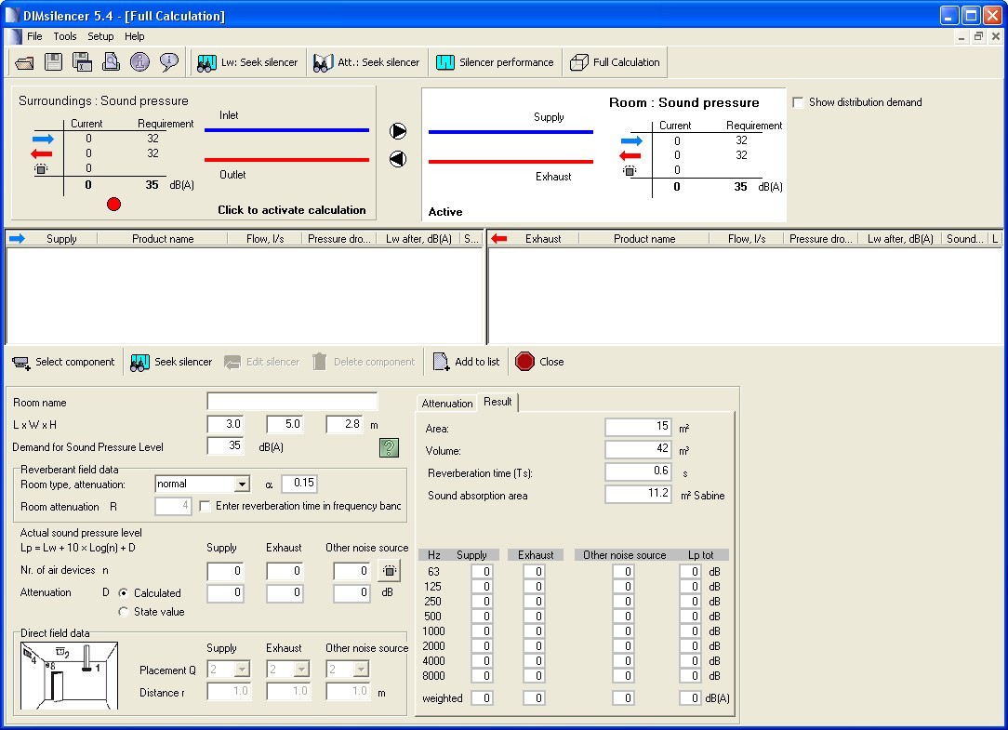The image size is (1008, 730).
Task: Edit the Room name input field
Action: tap(290, 400)
